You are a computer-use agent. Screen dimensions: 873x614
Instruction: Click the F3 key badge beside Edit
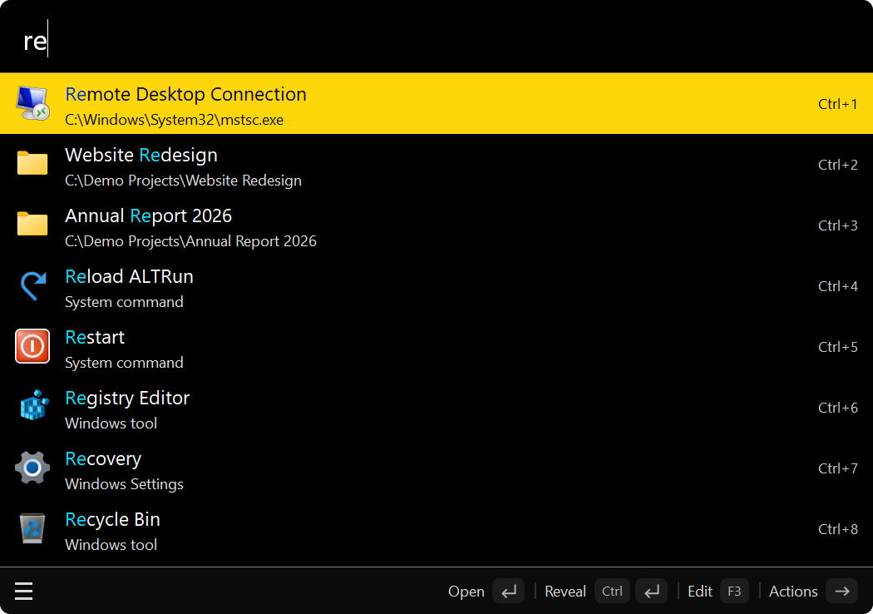(x=734, y=592)
